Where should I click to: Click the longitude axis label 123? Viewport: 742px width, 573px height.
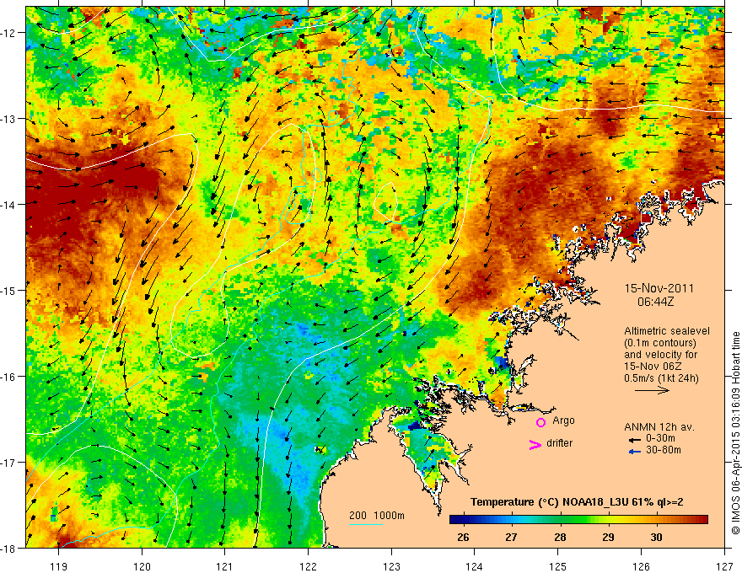(x=391, y=566)
